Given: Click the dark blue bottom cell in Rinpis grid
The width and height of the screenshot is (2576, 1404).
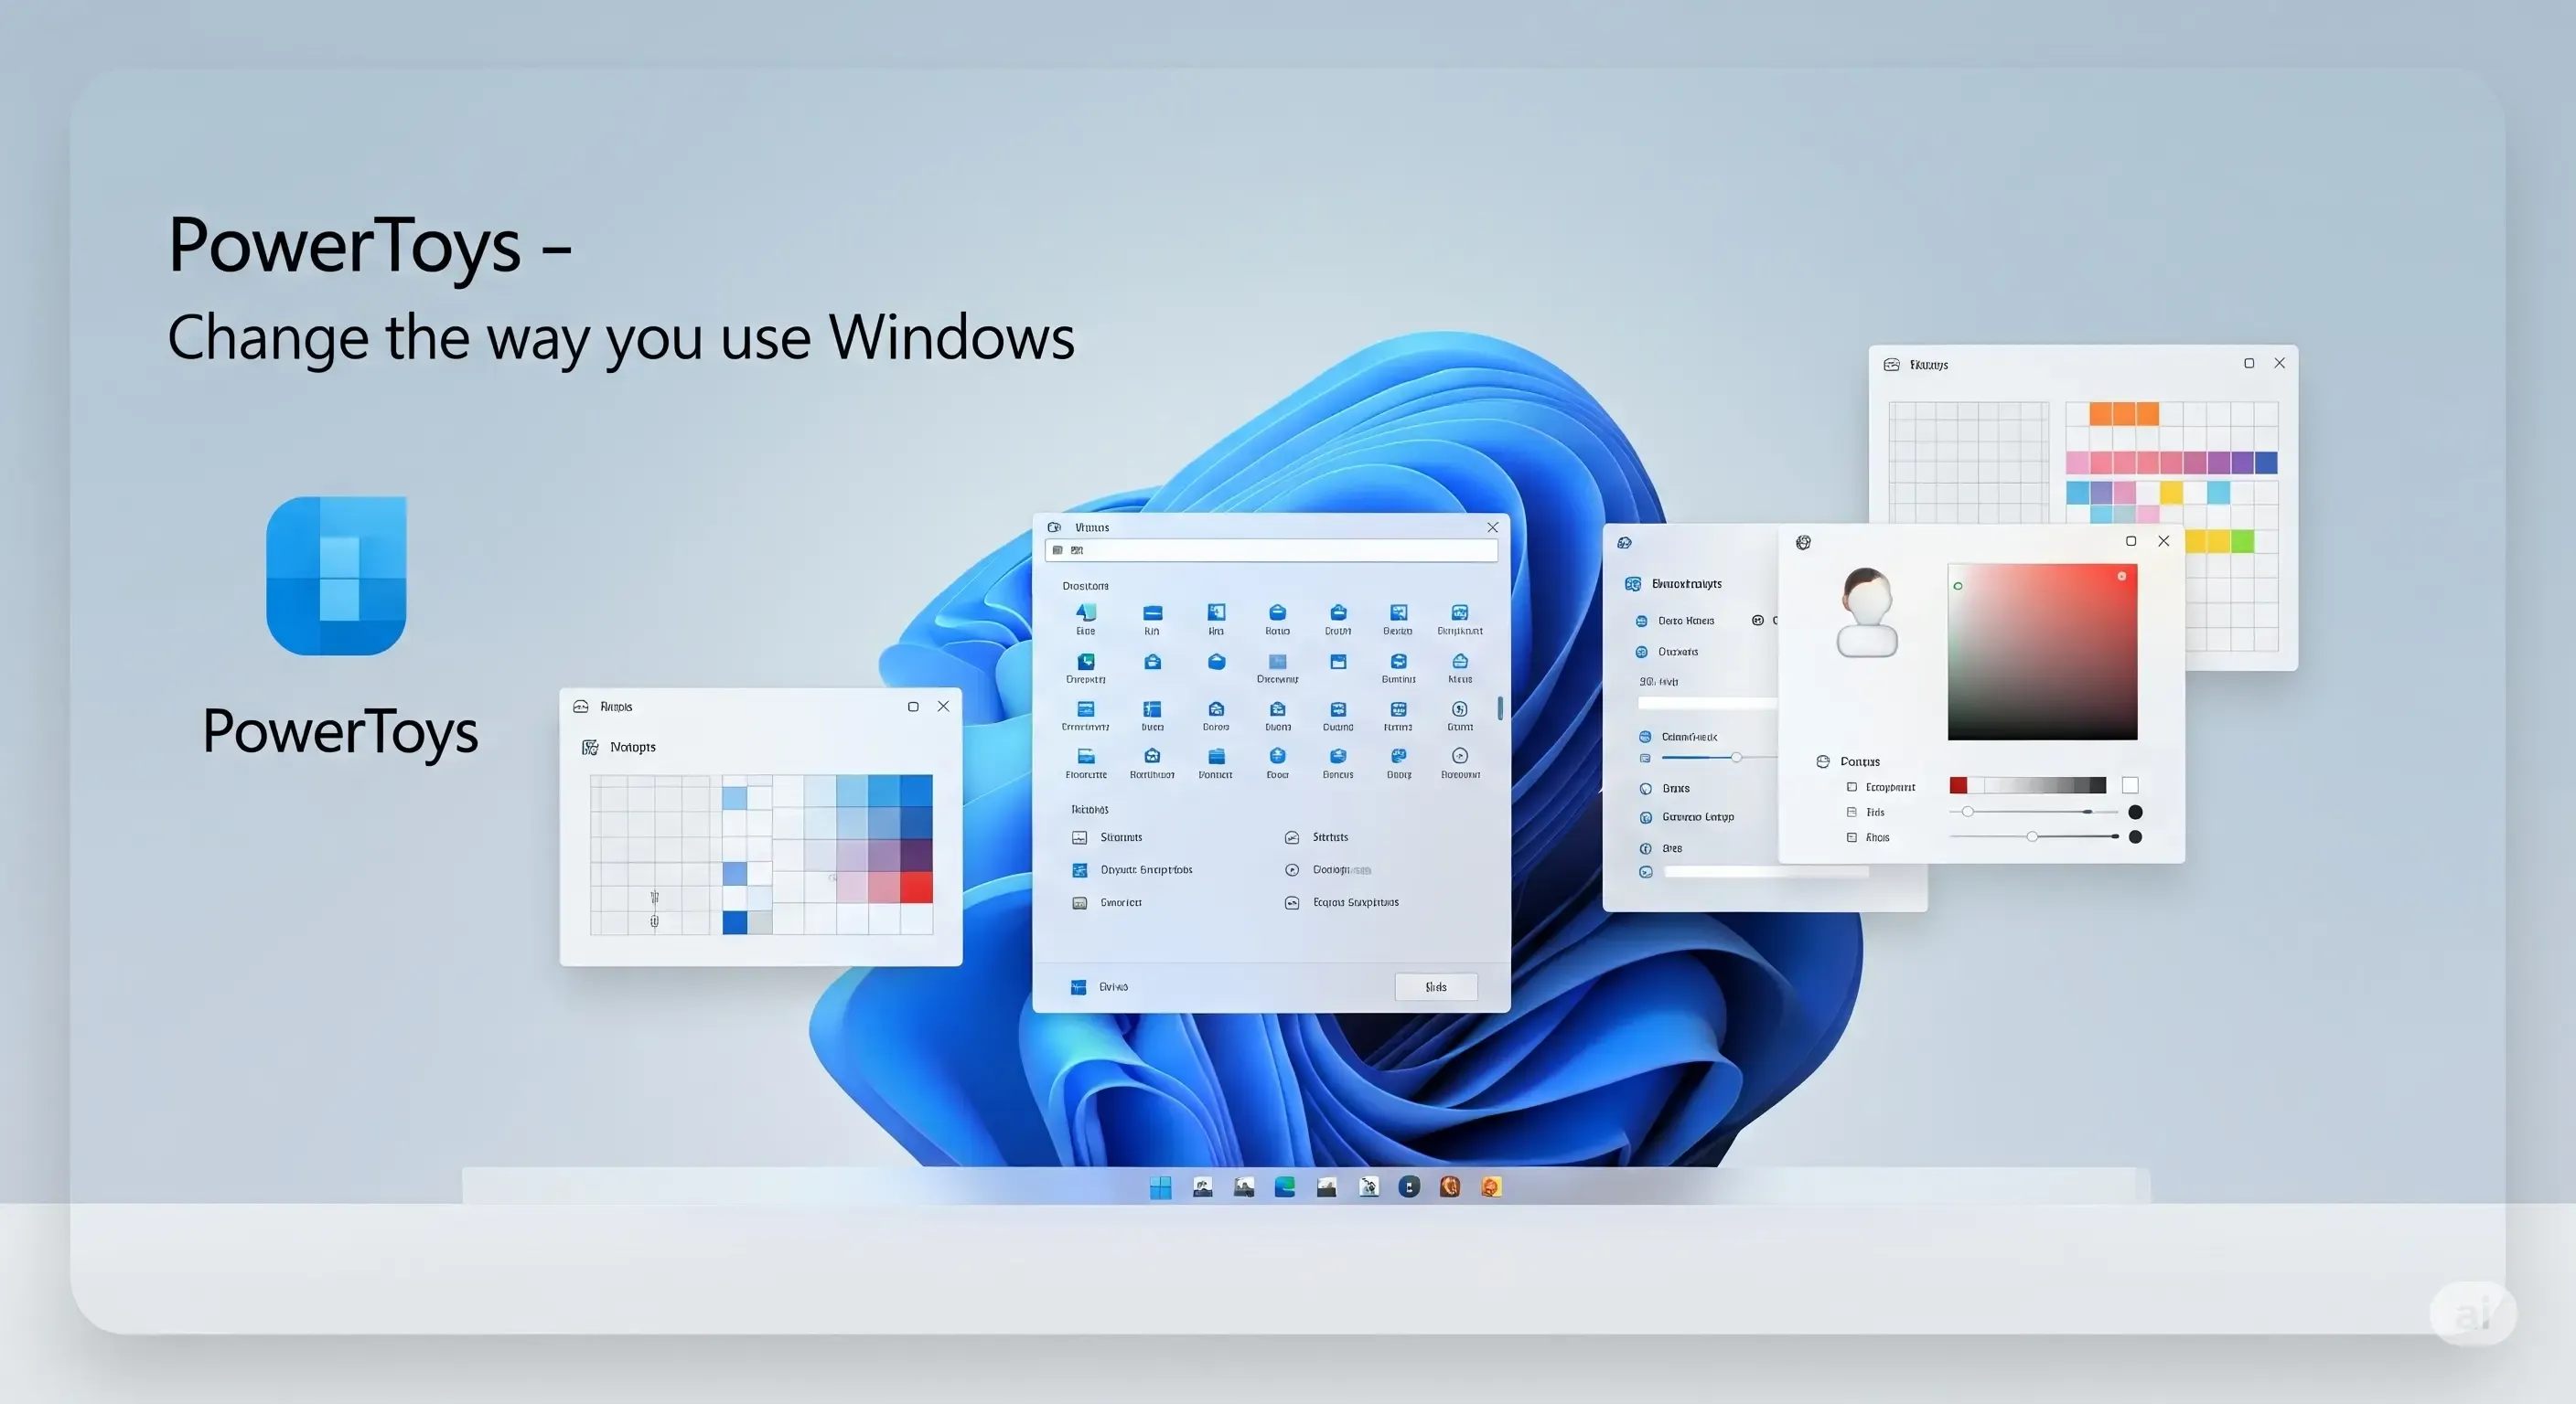Looking at the screenshot, I should point(735,922).
